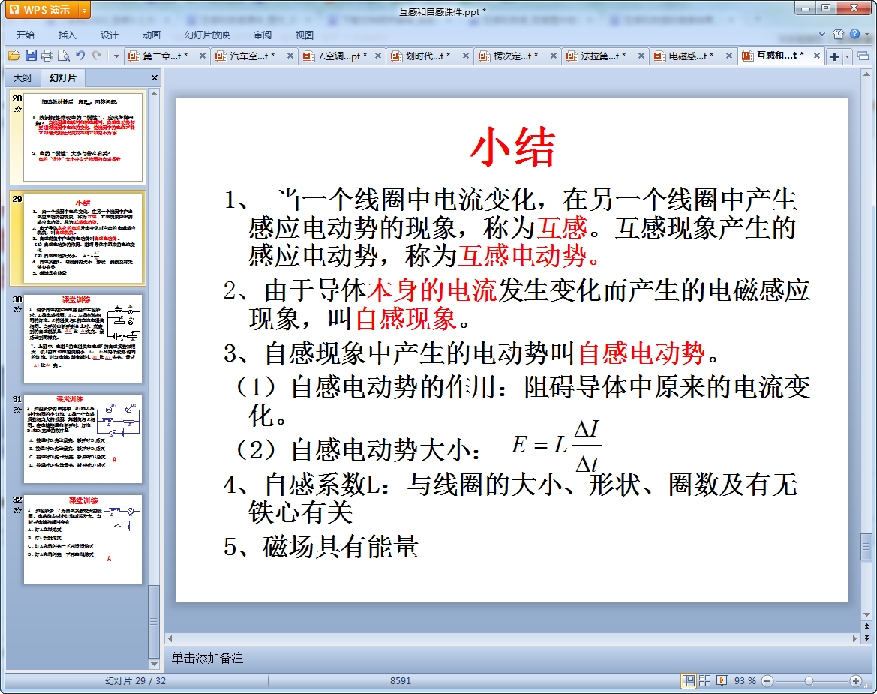Start slideshow from status bar play icon
Viewport: 877px width, 694px height.
722,680
